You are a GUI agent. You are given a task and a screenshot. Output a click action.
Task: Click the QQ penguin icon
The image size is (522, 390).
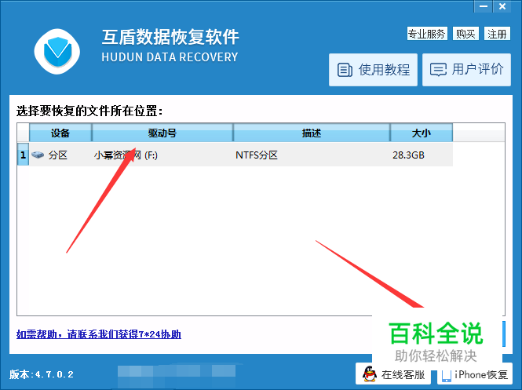coord(369,374)
